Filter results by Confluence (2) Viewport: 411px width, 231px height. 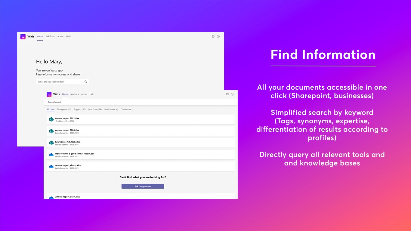coord(128,109)
